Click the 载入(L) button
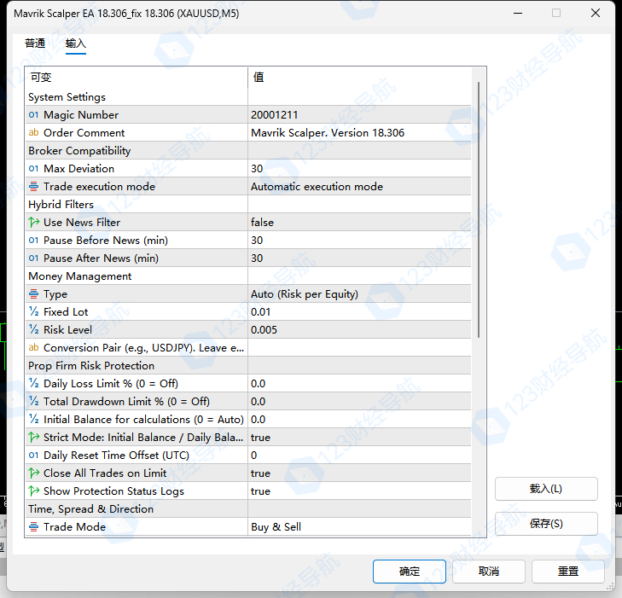The width and height of the screenshot is (622, 598). tap(546, 489)
